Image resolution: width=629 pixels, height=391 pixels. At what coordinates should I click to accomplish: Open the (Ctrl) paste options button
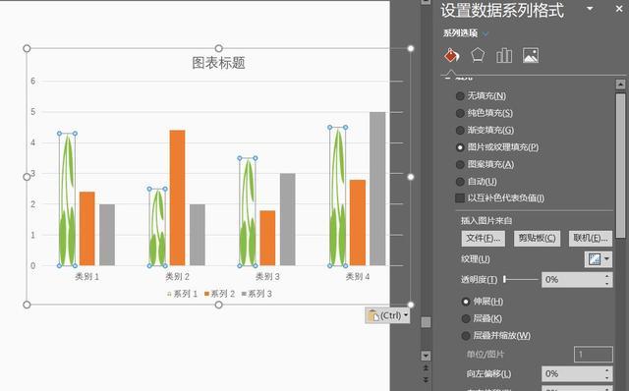pos(387,315)
